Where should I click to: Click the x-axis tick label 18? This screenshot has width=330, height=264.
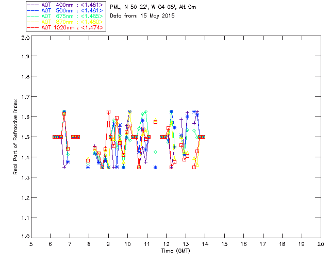pyautogui.click(x=282, y=244)
